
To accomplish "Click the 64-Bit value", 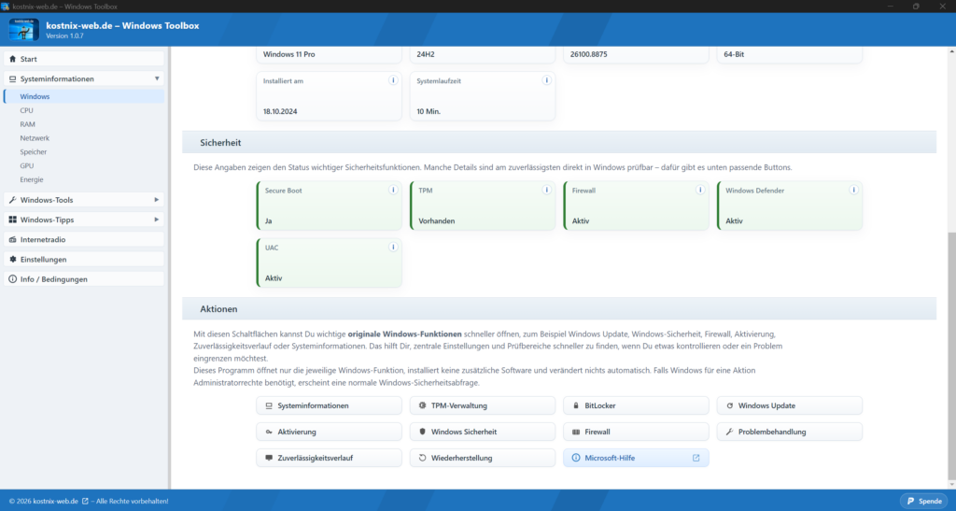I will pos(734,54).
